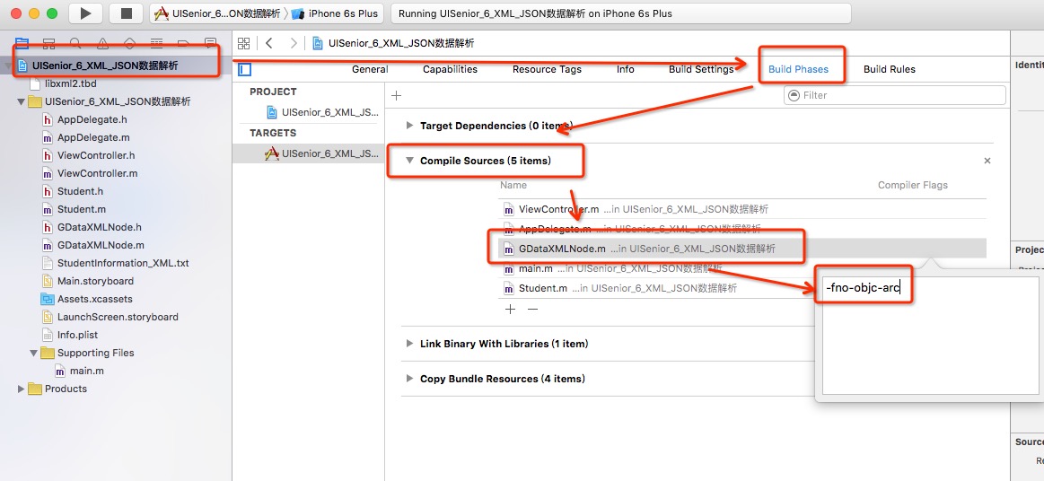Remove selected source file with minus button
1044x481 pixels.
click(532, 309)
